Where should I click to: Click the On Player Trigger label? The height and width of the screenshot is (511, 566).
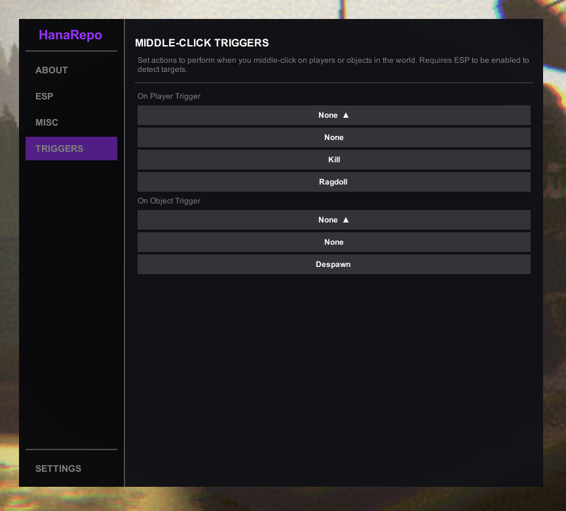click(x=169, y=96)
